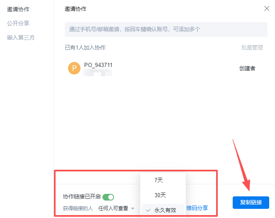Focus the phone/email invite input field

tap(166, 30)
